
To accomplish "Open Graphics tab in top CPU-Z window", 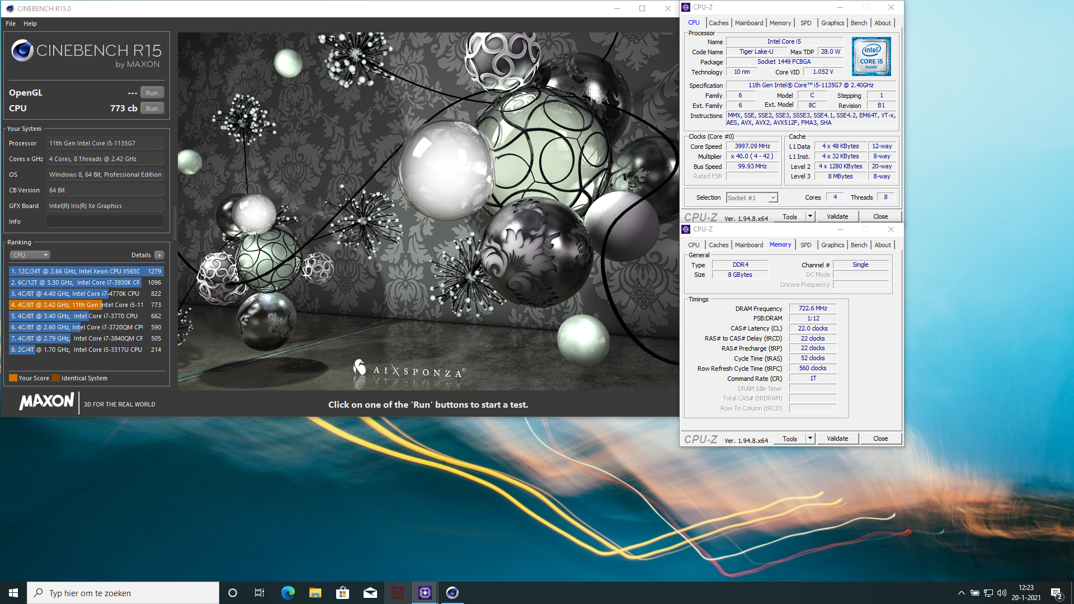I will pyautogui.click(x=832, y=23).
